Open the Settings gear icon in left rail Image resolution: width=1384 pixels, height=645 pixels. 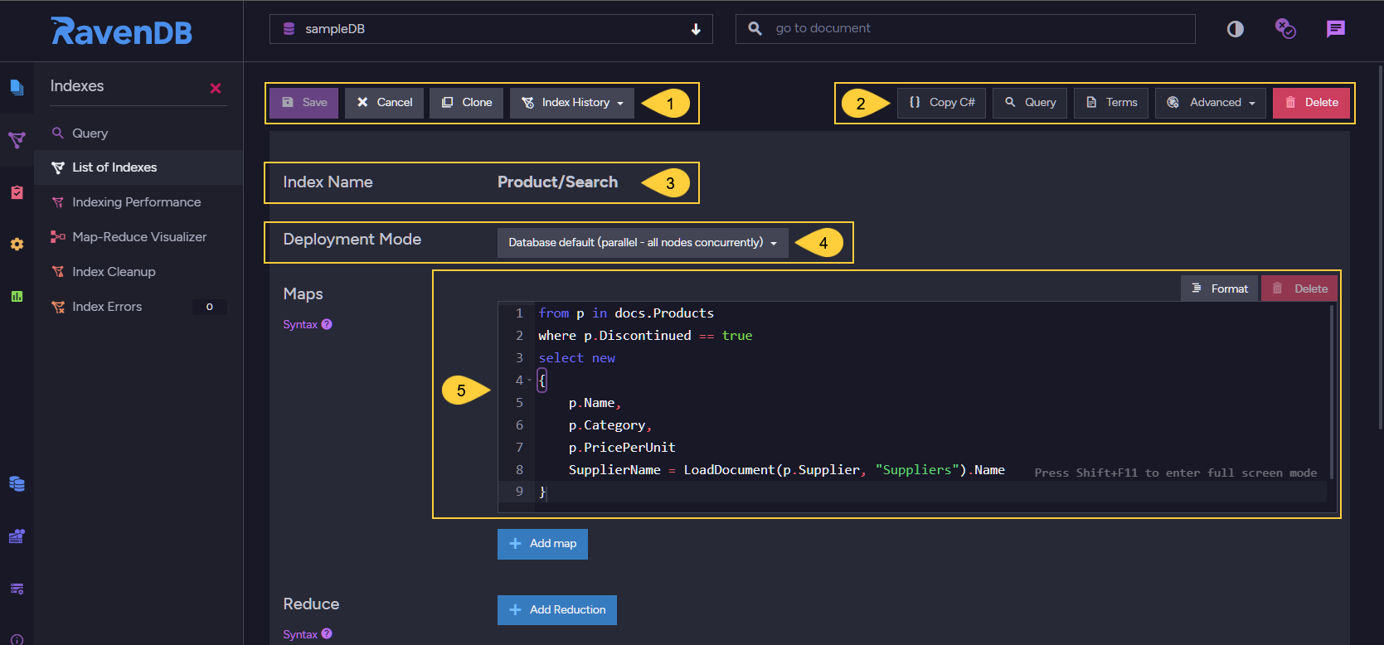click(17, 245)
